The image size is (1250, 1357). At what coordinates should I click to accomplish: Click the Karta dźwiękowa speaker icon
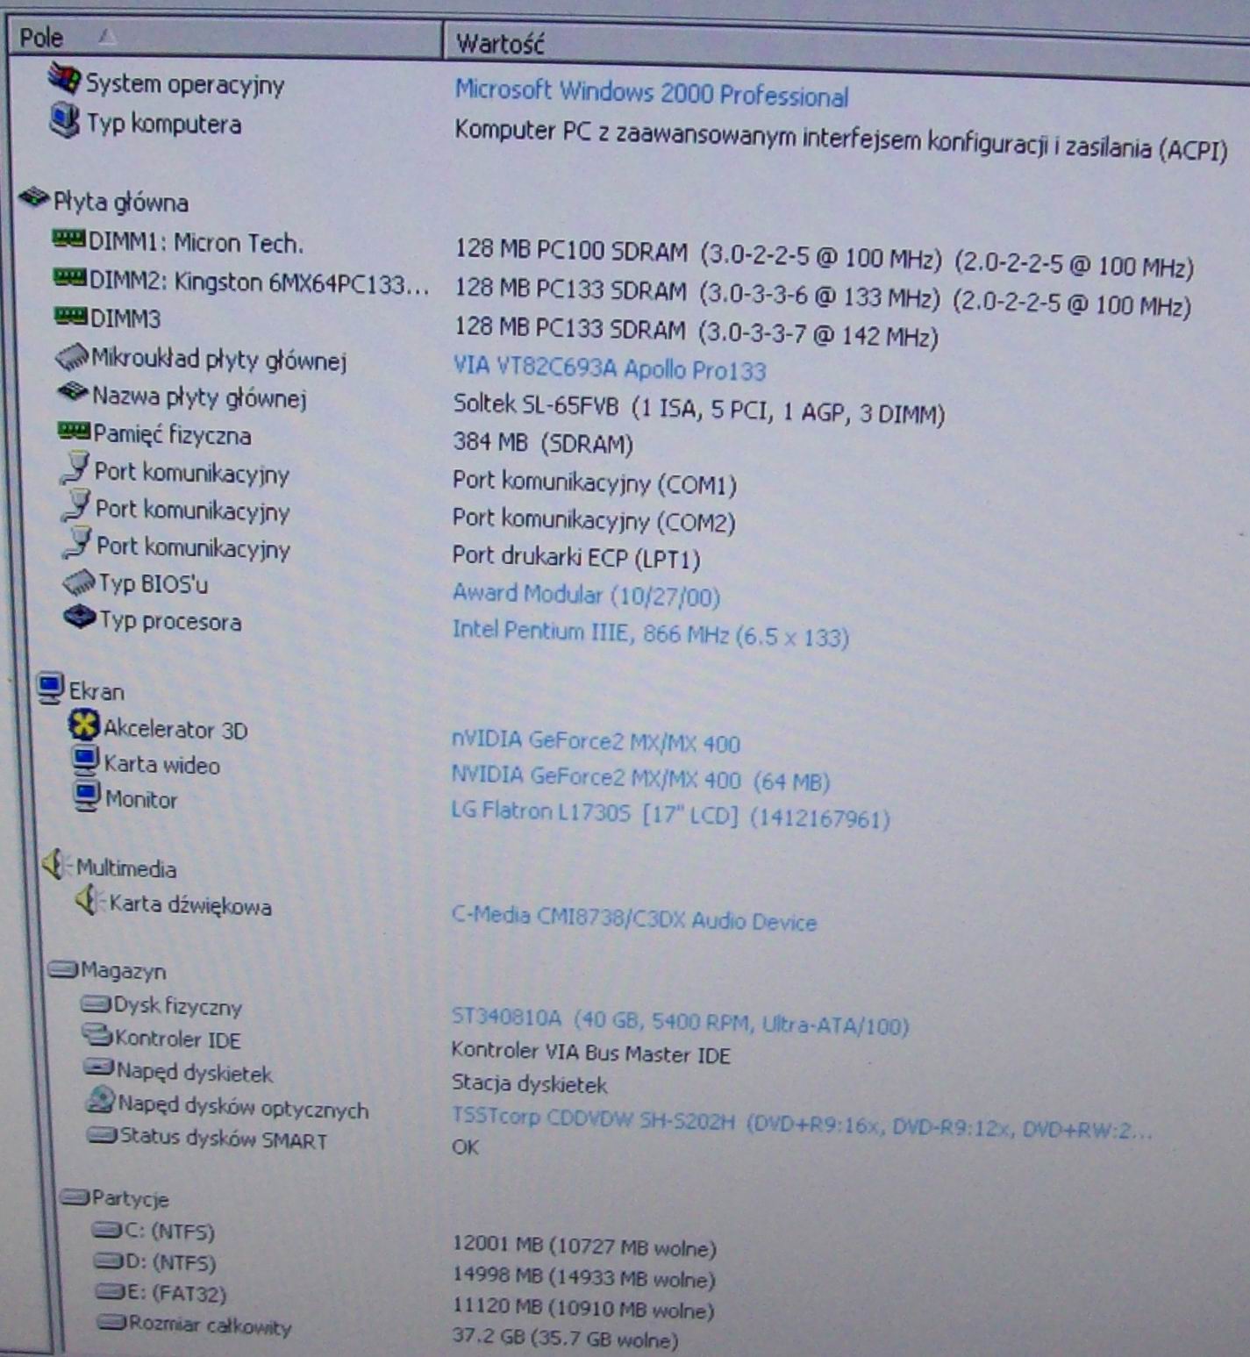(89, 900)
